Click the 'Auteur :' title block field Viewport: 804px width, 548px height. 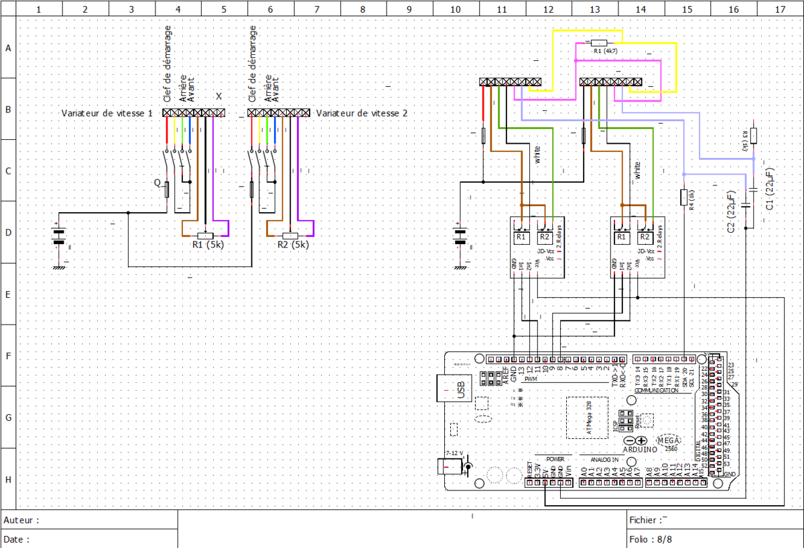90,520
